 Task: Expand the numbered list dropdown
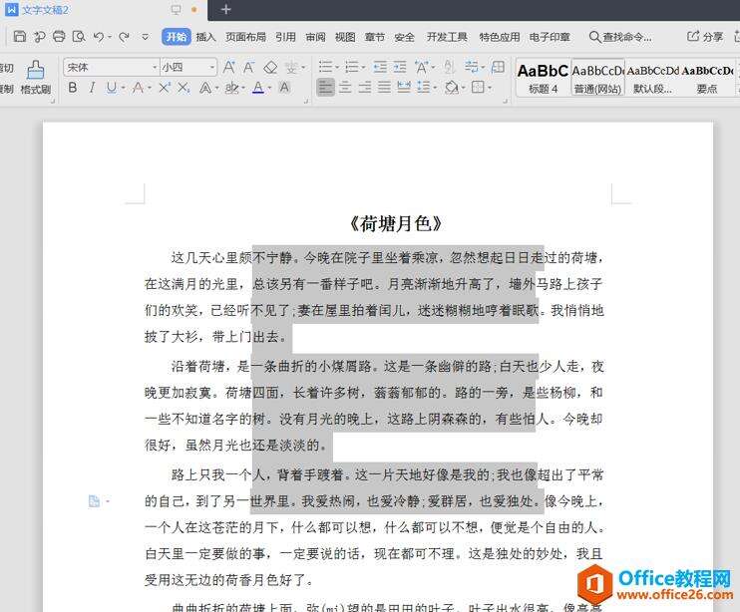pyautogui.click(x=363, y=68)
